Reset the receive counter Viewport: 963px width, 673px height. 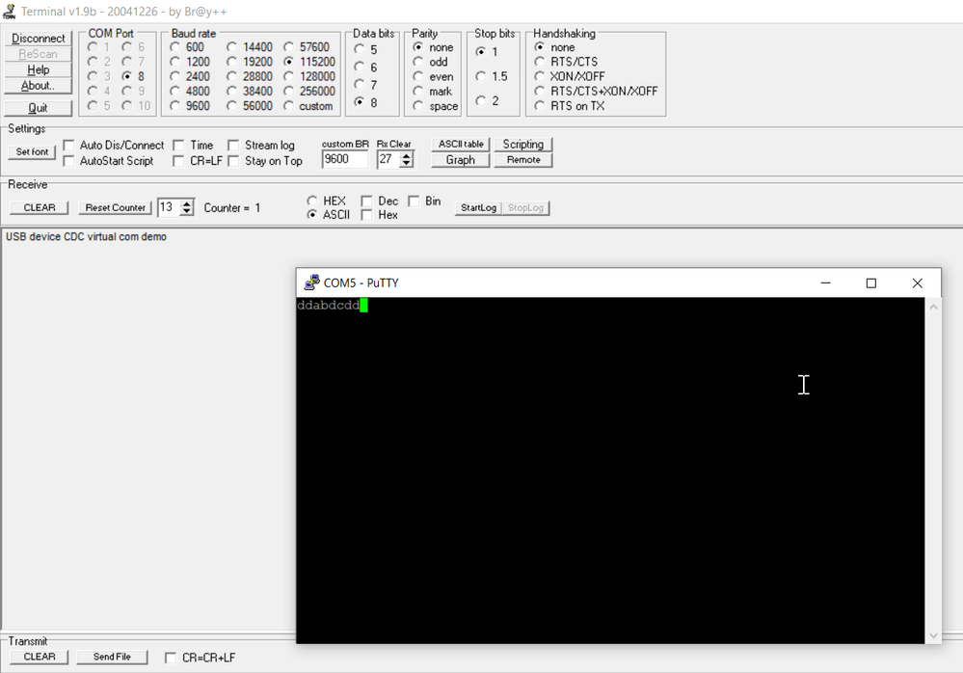[114, 207]
